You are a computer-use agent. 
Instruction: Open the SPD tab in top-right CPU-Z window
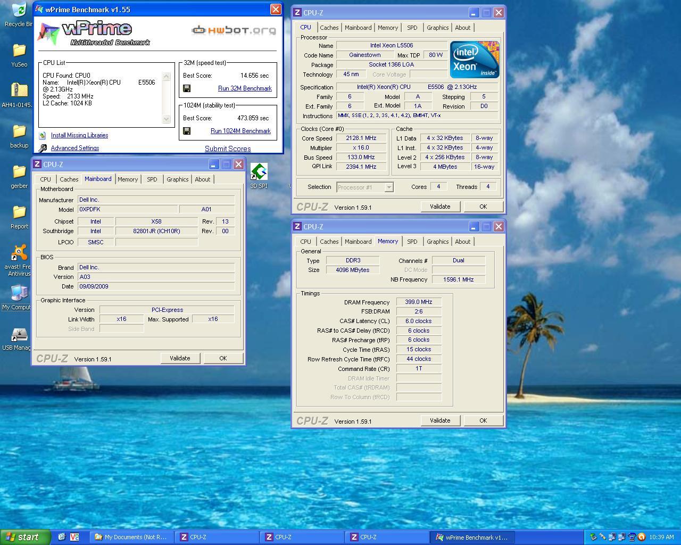coord(412,28)
